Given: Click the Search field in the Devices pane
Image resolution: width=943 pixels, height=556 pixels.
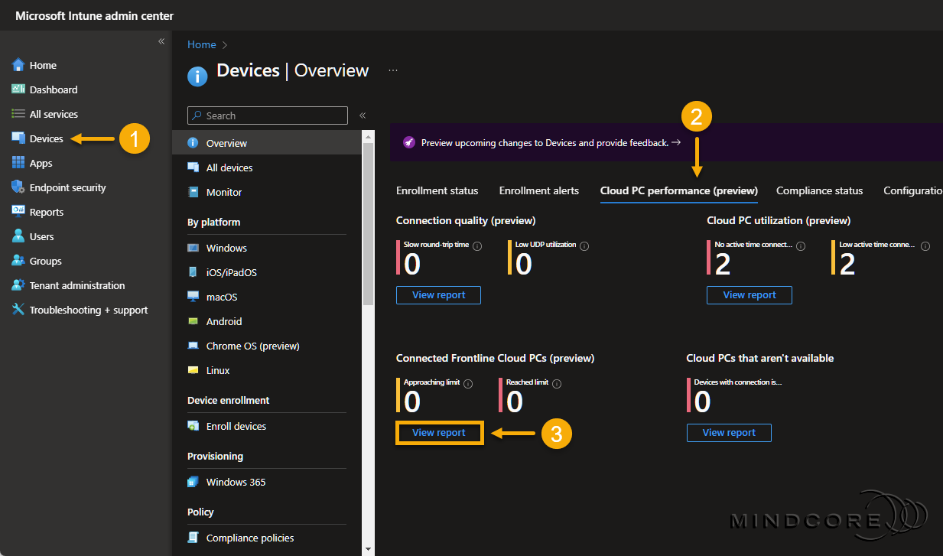Looking at the screenshot, I should point(266,115).
